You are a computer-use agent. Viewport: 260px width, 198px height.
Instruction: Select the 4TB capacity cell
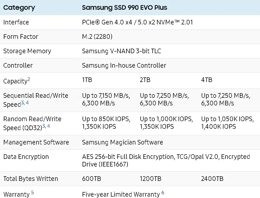tap(207, 80)
